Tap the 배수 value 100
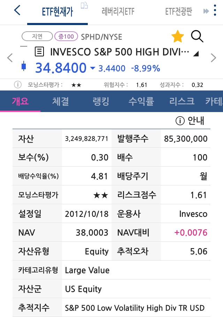The height and width of the screenshot is (317, 223). tap(200, 158)
